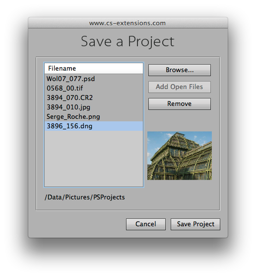Select Wol07_077.psd in the file list
The width and height of the screenshot is (256, 277).
[x=94, y=79]
